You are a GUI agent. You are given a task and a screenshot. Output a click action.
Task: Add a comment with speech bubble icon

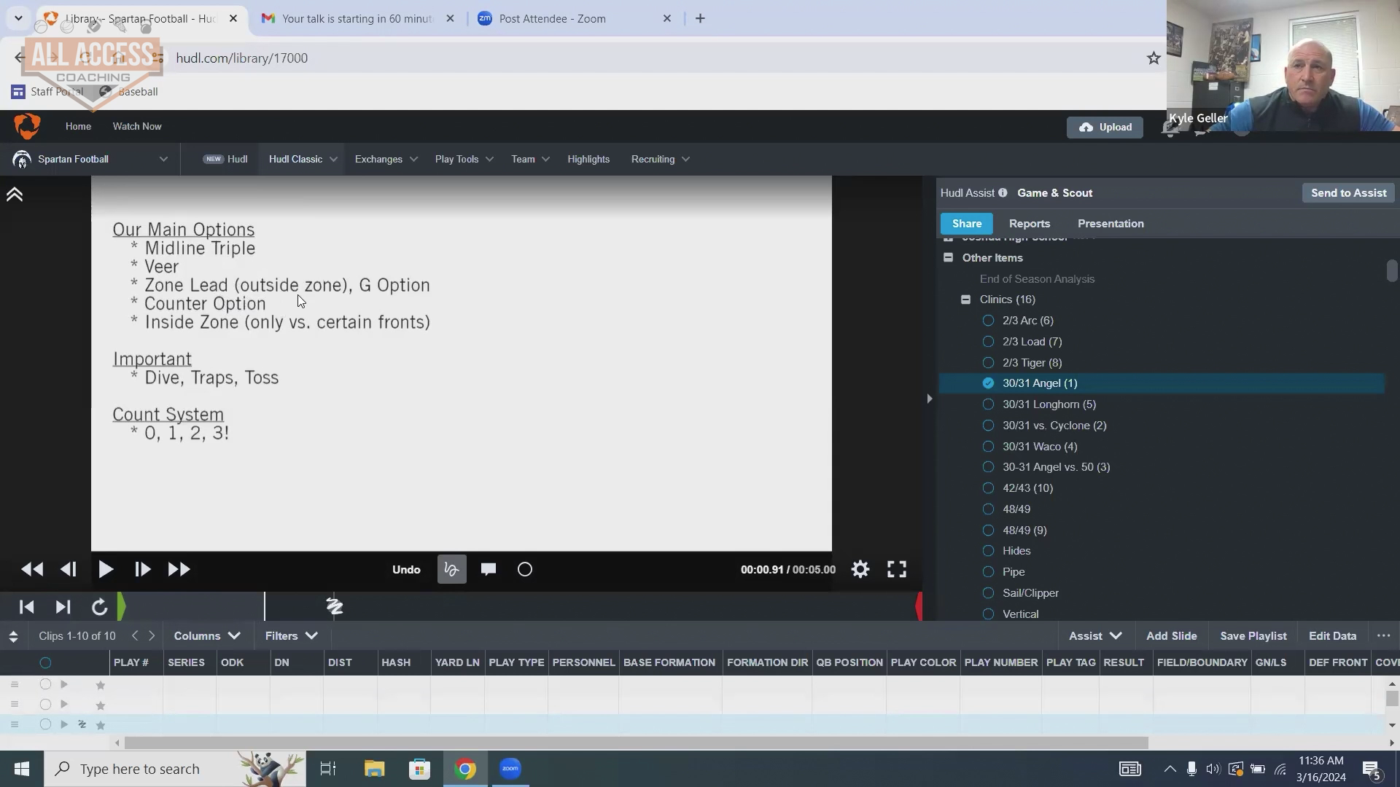[489, 570]
